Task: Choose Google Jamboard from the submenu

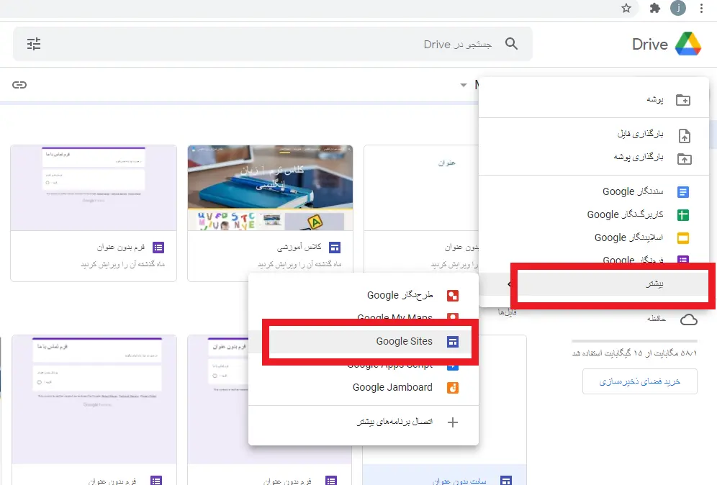Action: click(x=392, y=387)
